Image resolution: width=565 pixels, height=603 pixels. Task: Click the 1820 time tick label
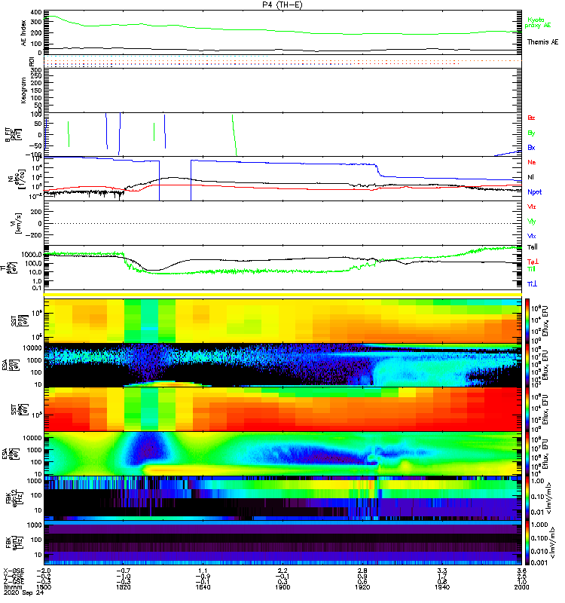point(123,587)
